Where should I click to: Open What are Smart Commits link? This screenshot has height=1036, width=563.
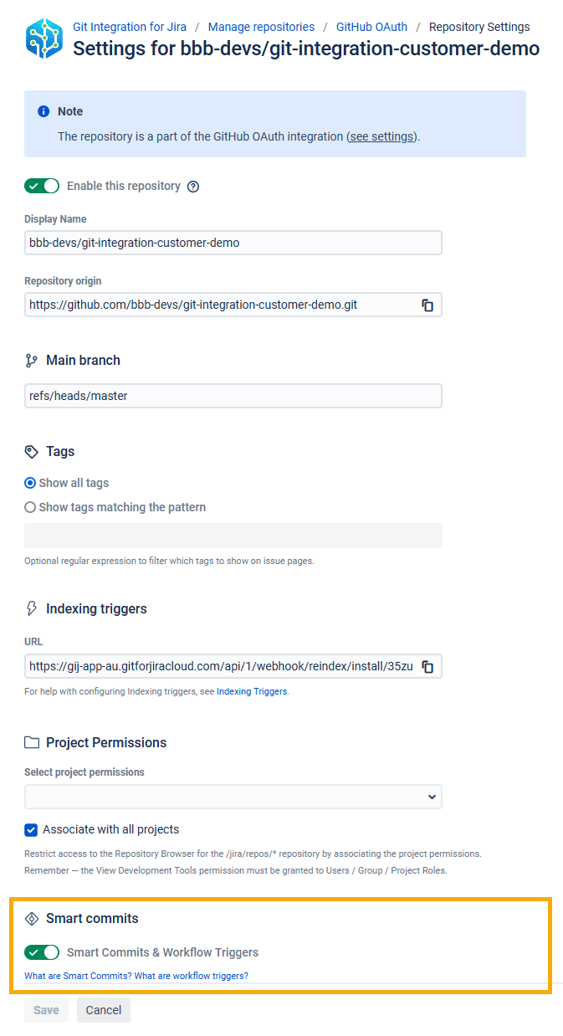pyautogui.click(x=78, y=976)
